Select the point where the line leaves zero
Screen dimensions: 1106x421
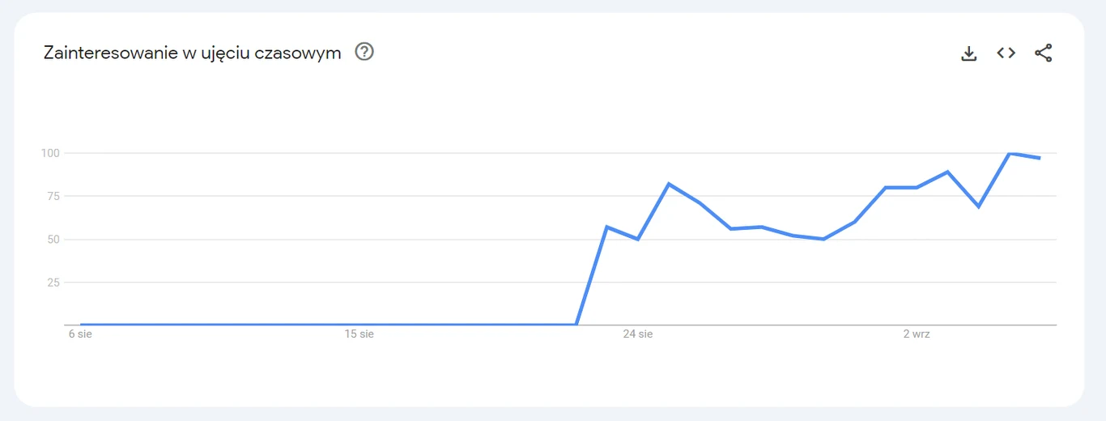576,325
